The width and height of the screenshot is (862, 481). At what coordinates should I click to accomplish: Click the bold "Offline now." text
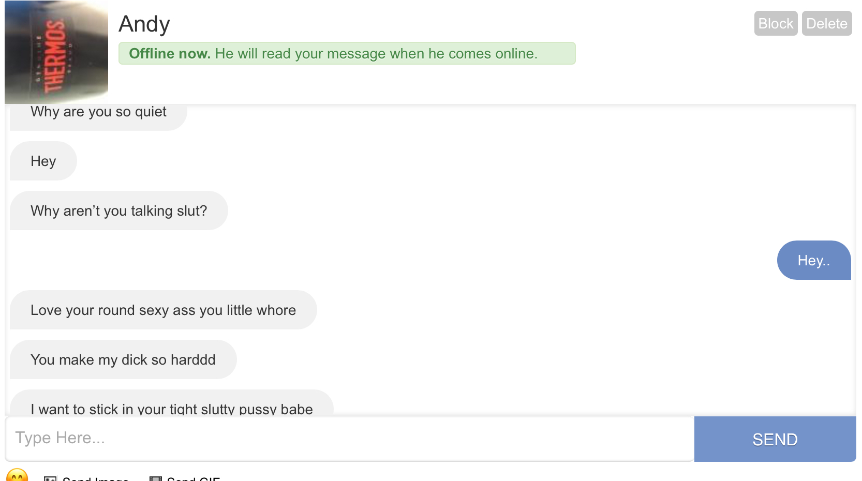point(170,53)
